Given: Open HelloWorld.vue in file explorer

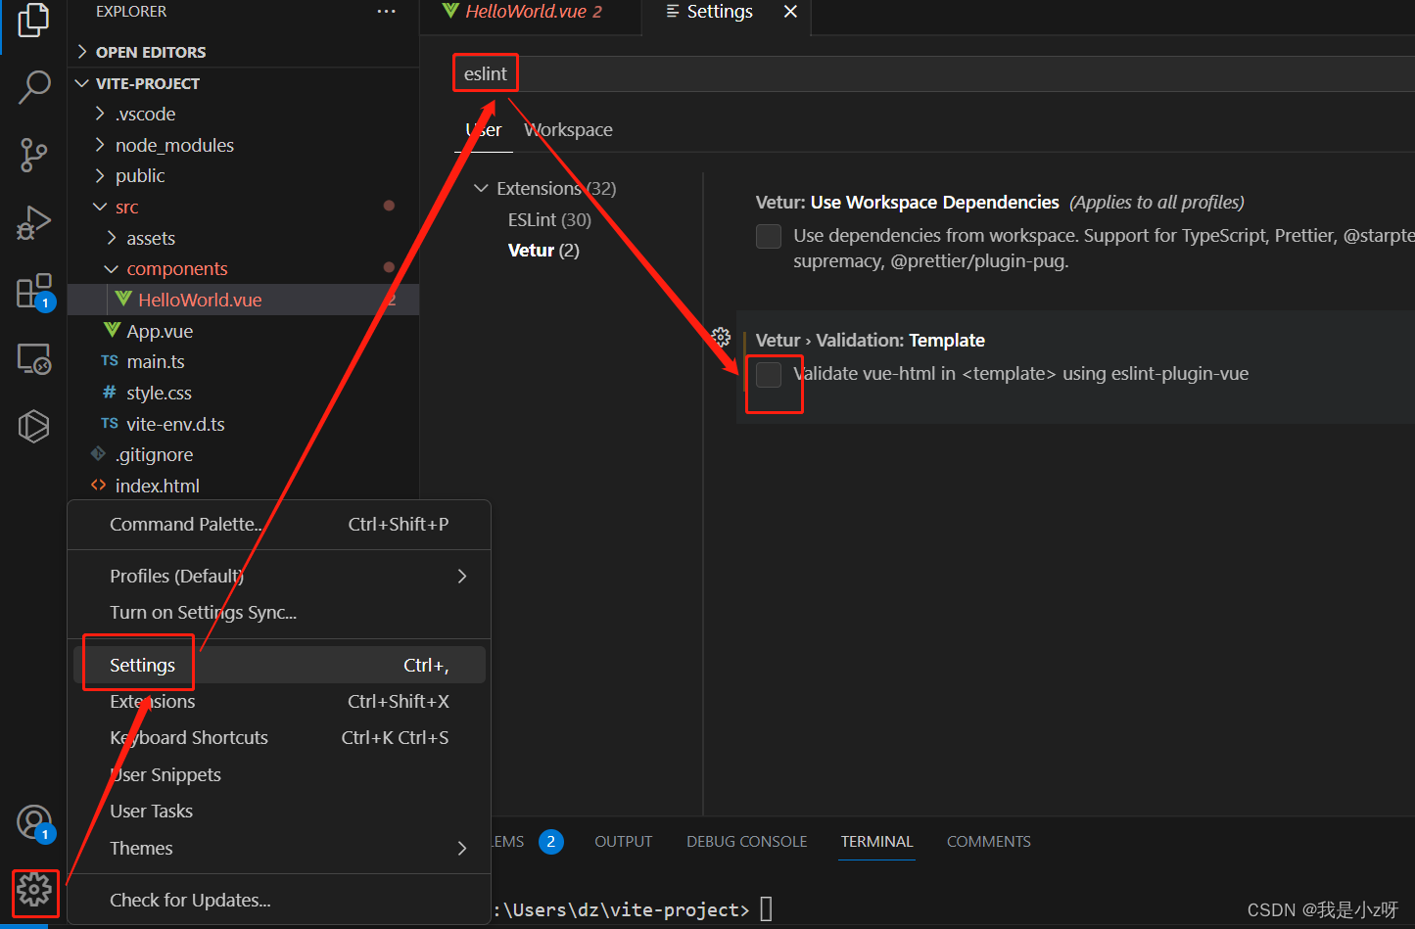Looking at the screenshot, I should 243,300.
